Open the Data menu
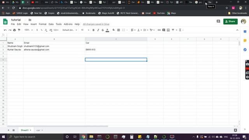 [x=51, y=24]
